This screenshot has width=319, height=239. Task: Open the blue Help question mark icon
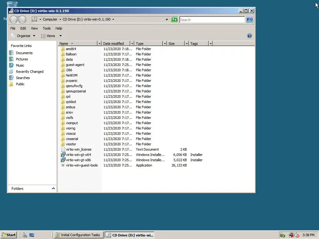250,36
